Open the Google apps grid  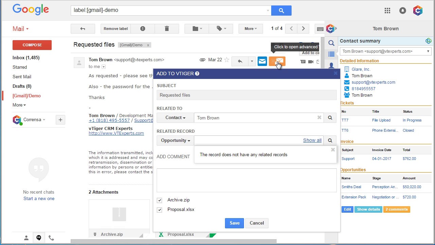coord(387,11)
